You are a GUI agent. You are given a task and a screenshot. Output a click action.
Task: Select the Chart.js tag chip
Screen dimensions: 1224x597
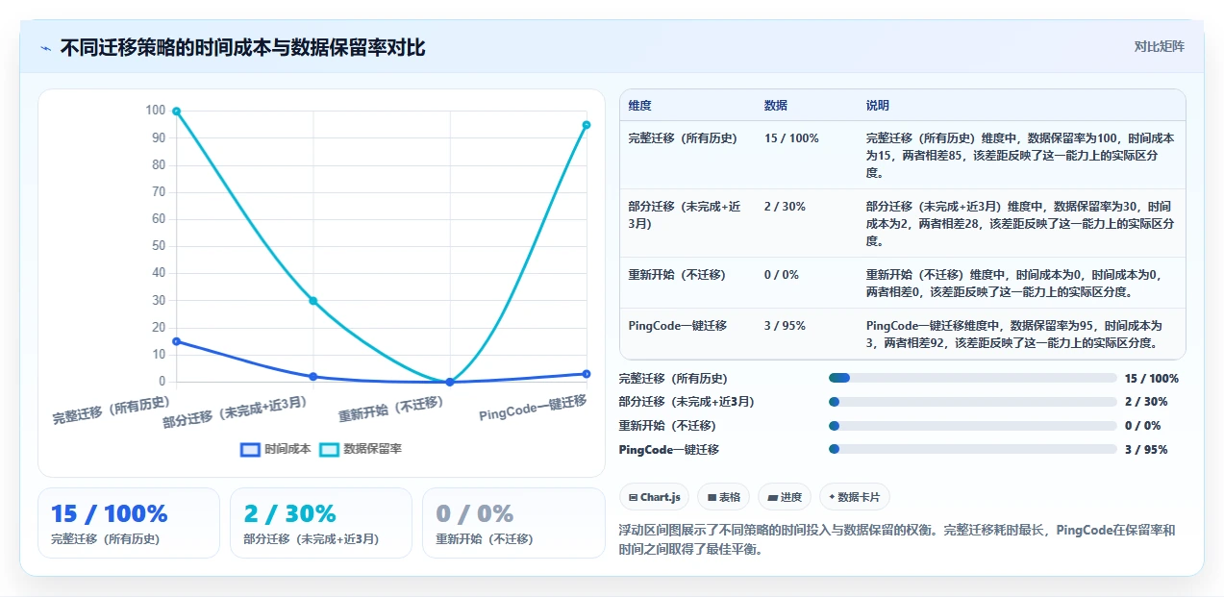654,497
